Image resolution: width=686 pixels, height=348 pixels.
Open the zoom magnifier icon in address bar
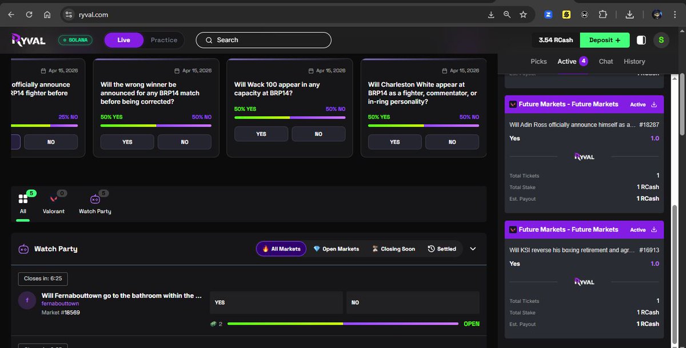[507, 15]
